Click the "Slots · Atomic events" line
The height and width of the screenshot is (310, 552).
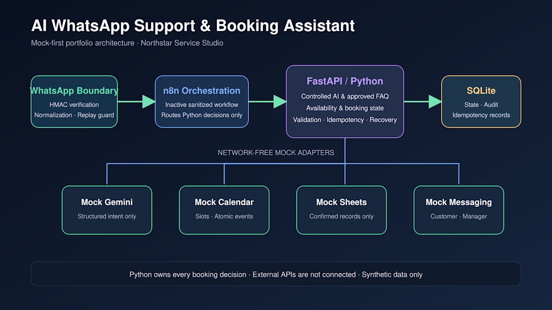224,216
